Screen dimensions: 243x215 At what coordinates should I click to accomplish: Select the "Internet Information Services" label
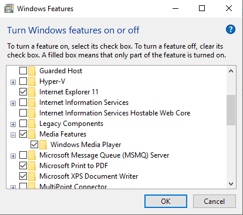pos(84,103)
